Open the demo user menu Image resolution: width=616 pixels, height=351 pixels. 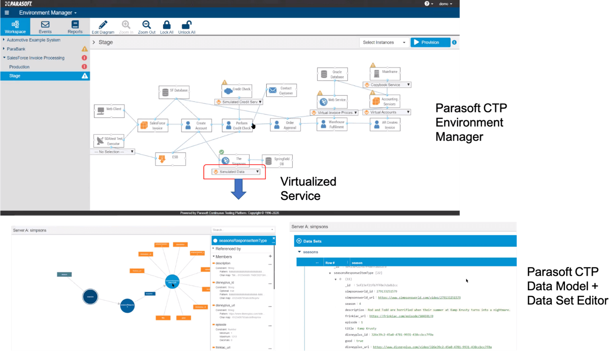(x=446, y=4)
